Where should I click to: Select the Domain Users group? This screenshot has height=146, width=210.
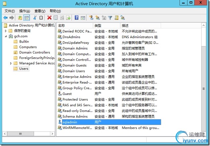coord(109,71)
